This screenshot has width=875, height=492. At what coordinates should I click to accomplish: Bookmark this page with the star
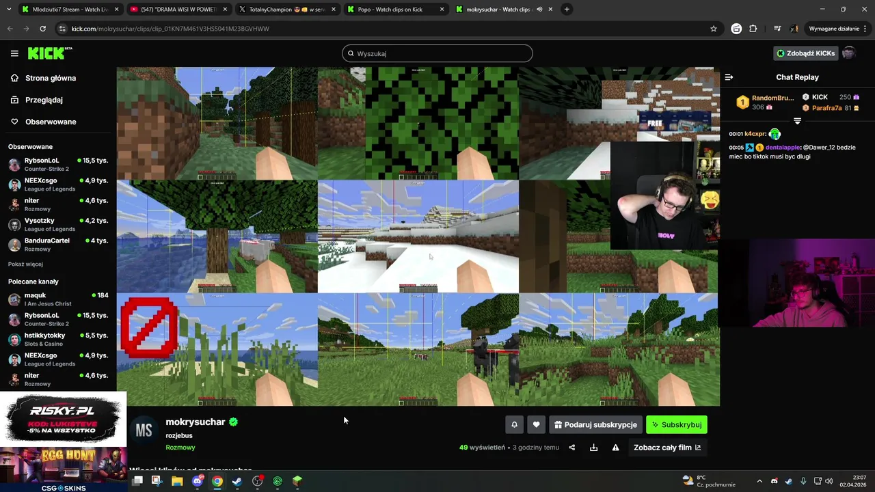pyautogui.click(x=714, y=29)
